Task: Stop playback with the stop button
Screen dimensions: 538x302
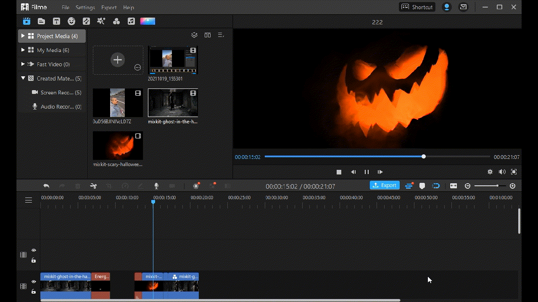Action: 339,172
